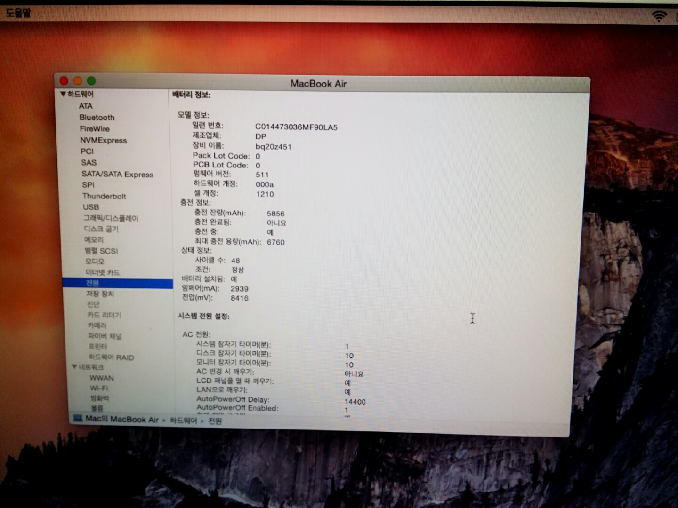Select Thunderbolt in the hardware list
Viewport: 678px width, 508px height.
pos(104,196)
